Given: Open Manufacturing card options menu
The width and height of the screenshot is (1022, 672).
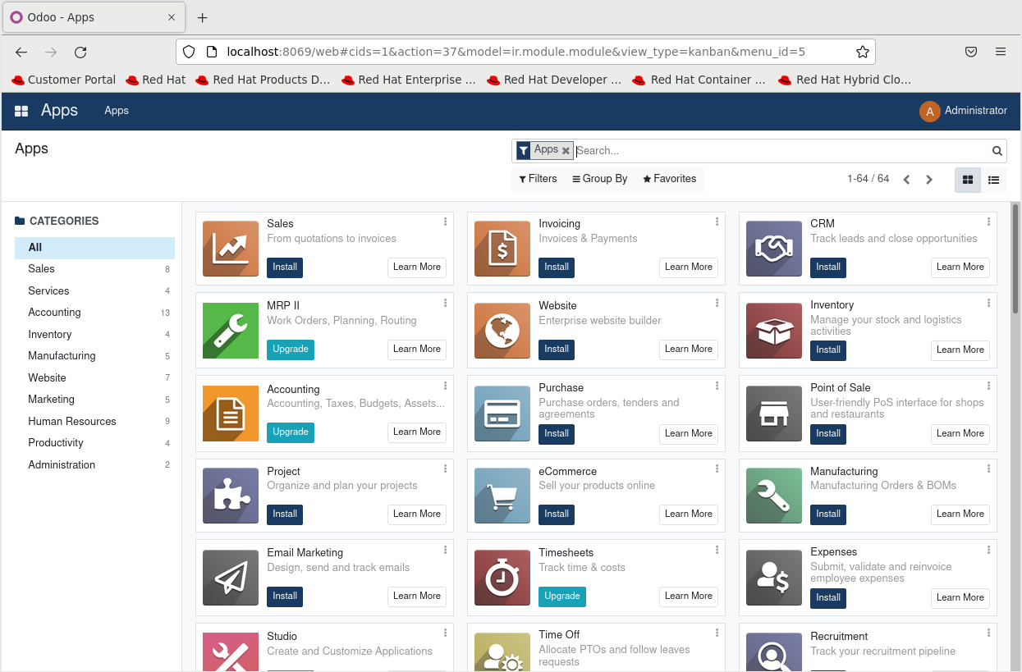Looking at the screenshot, I should click(x=989, y=468).
